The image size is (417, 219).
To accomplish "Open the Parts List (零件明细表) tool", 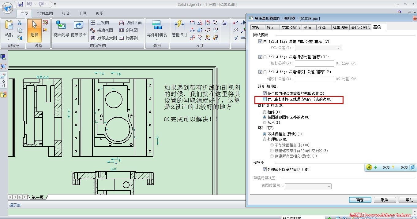I will click(157, 30).
